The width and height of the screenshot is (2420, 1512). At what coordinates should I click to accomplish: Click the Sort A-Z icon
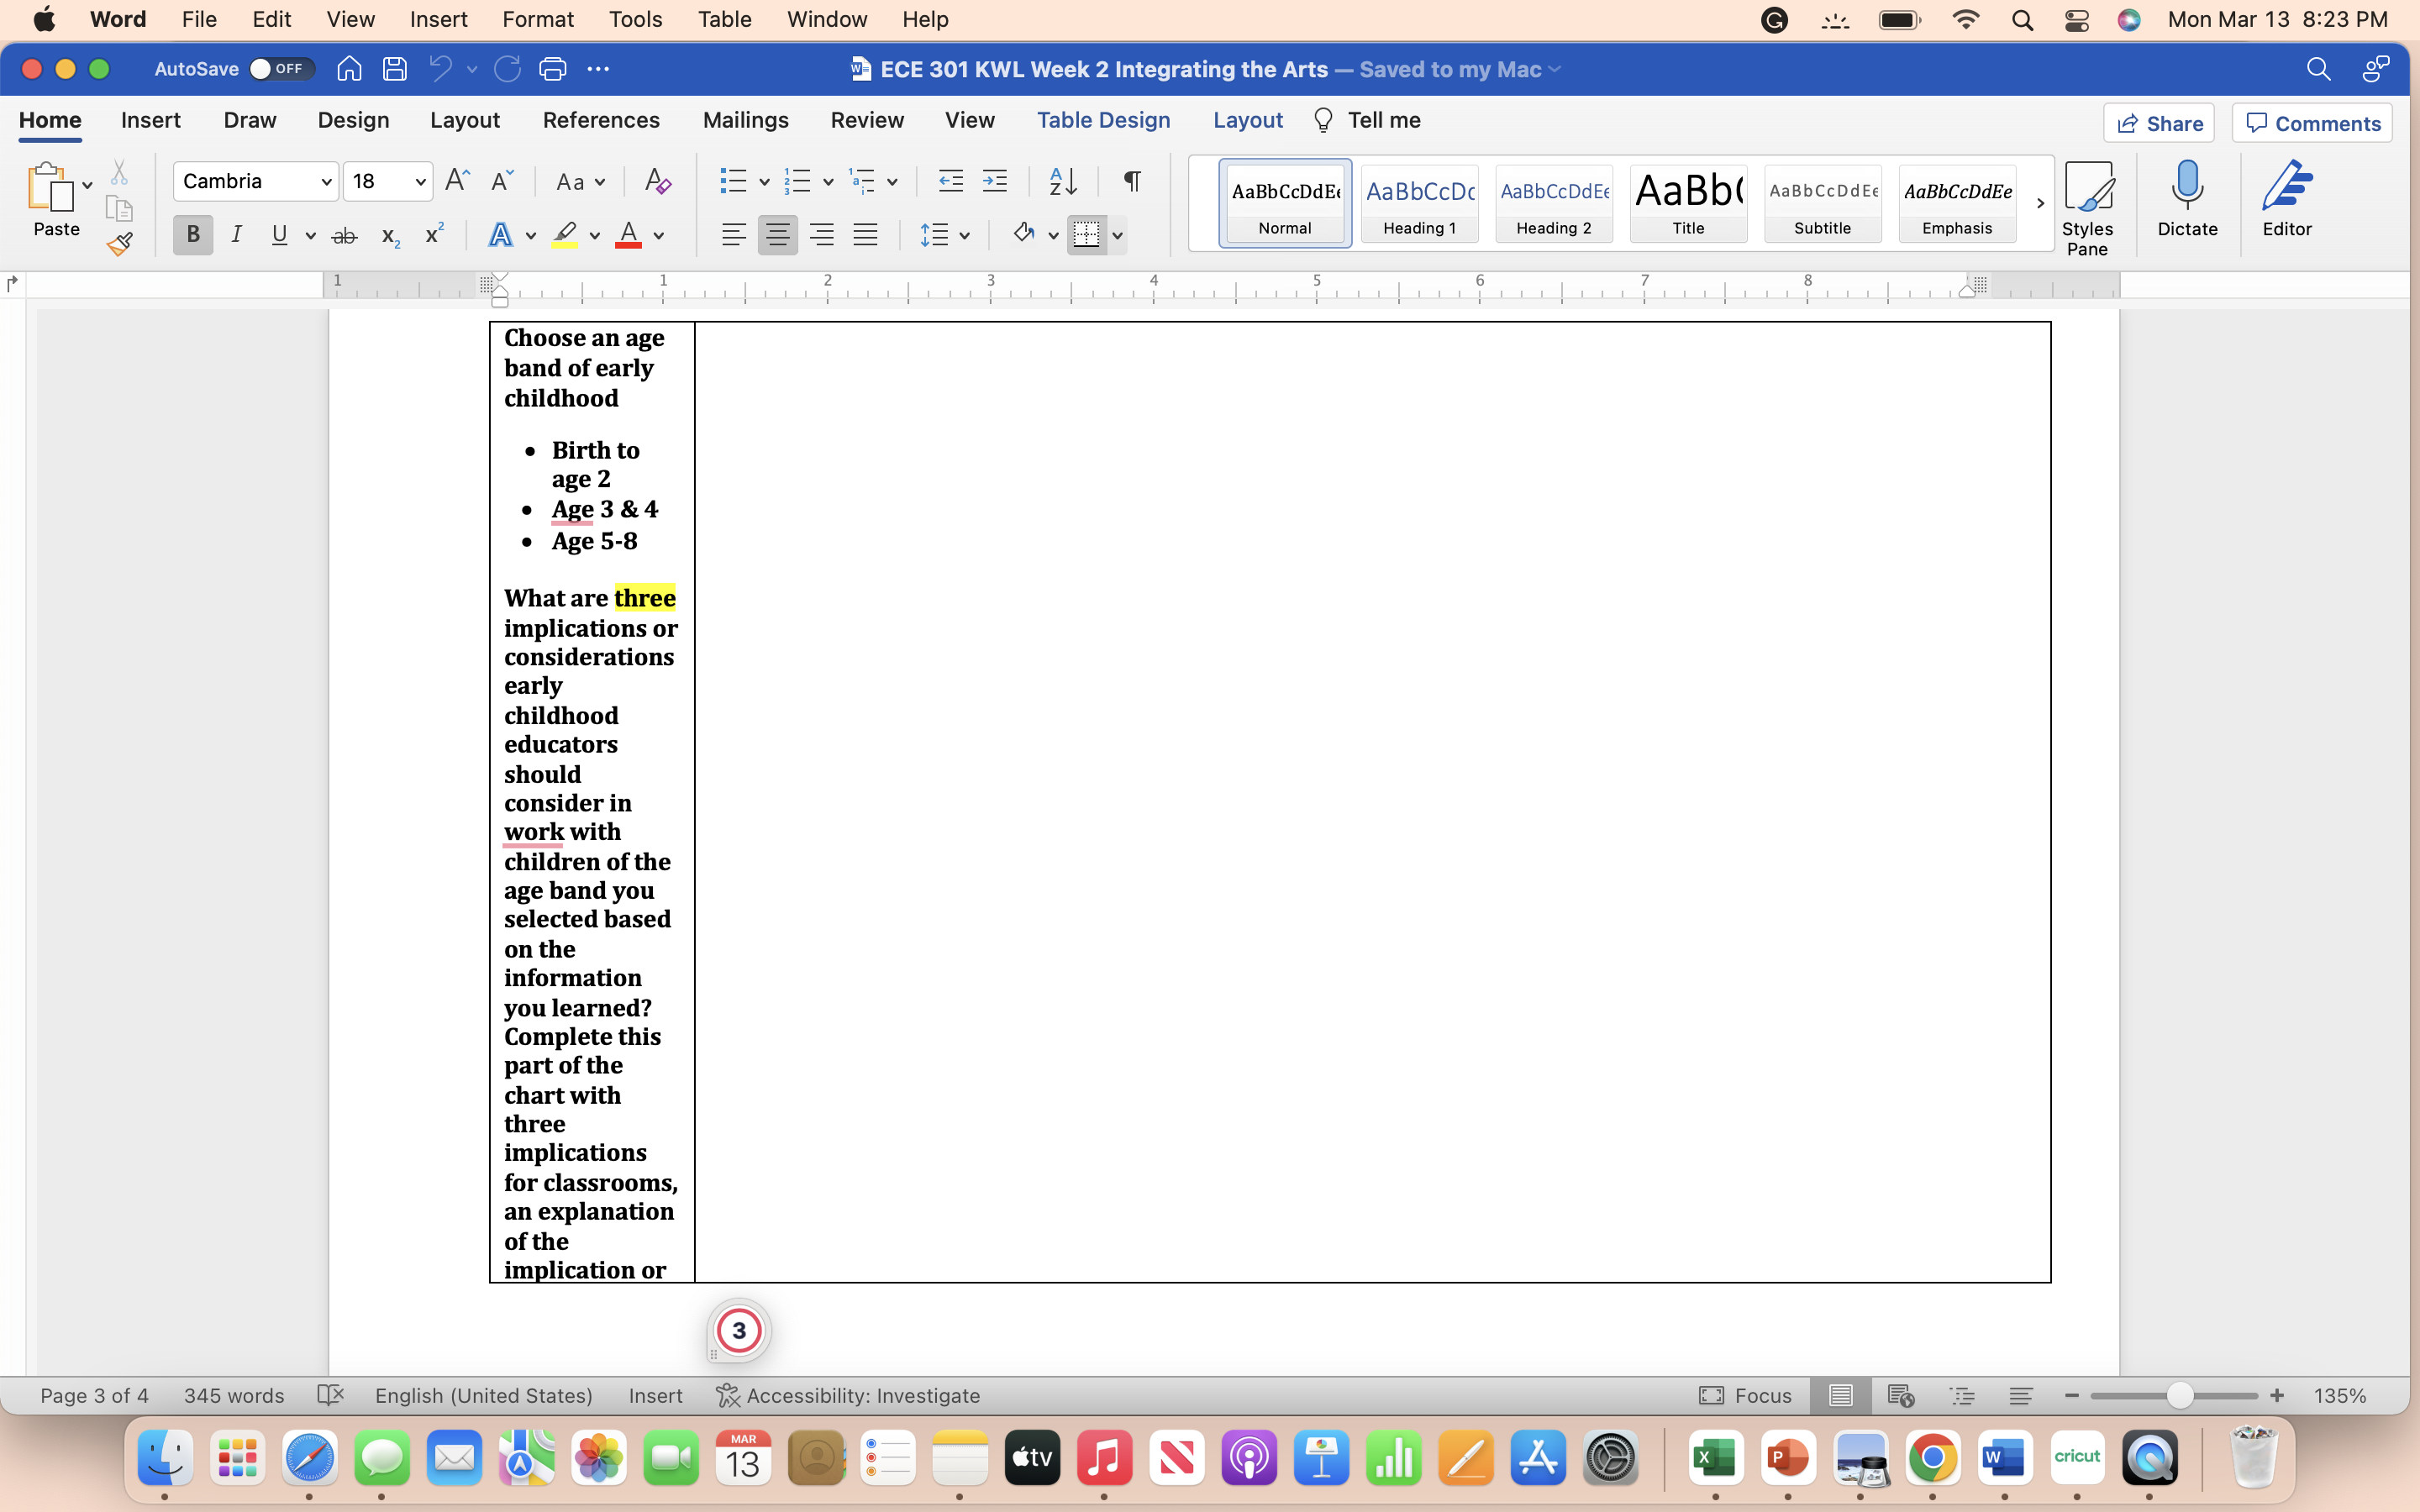1062,181
